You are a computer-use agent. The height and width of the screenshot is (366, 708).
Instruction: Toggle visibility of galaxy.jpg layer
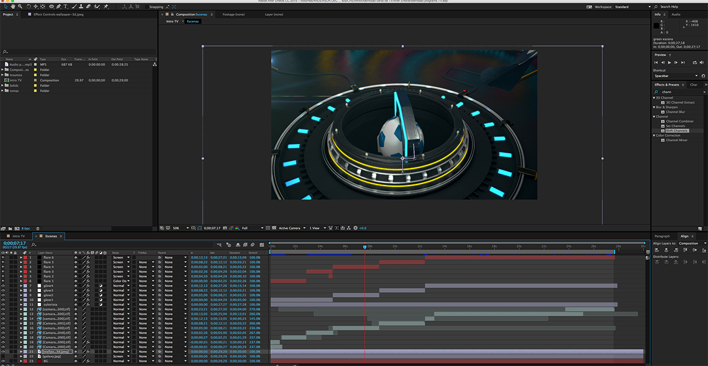tap(3, 357)
